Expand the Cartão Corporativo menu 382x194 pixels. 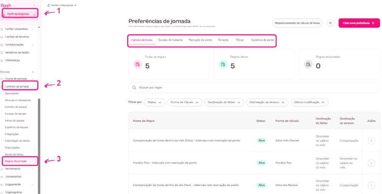click(33, 29)
